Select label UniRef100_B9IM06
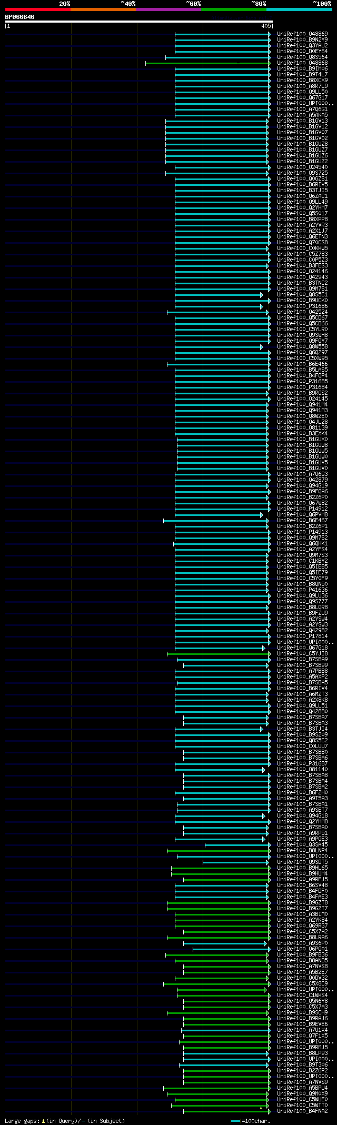The height and width of the screenshot is (1125, 337). (x=302, y=69)
